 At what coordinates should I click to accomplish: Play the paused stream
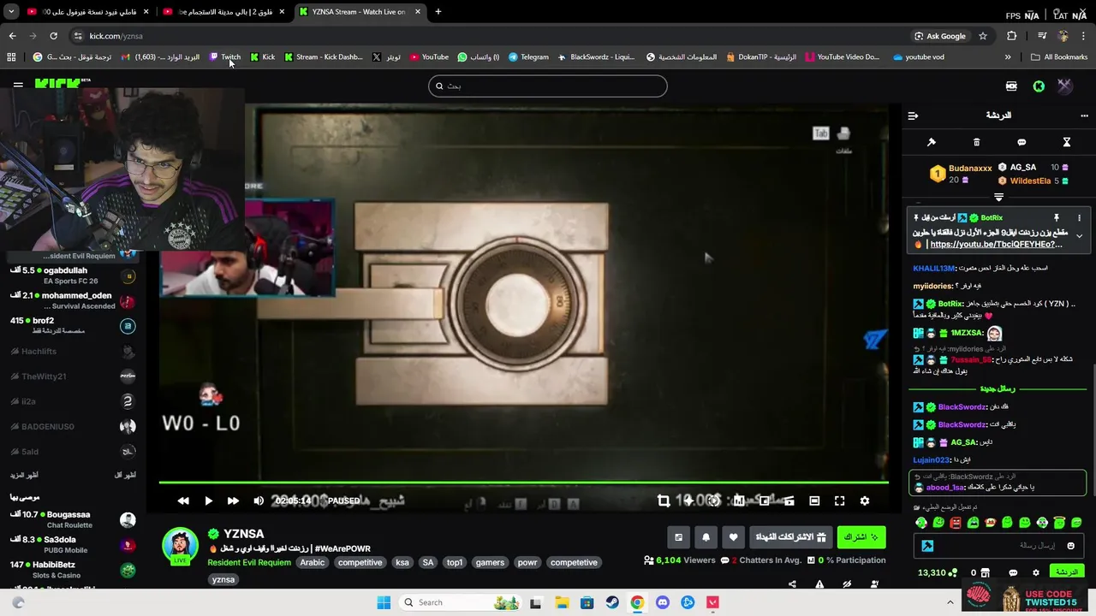coord(208,500)
